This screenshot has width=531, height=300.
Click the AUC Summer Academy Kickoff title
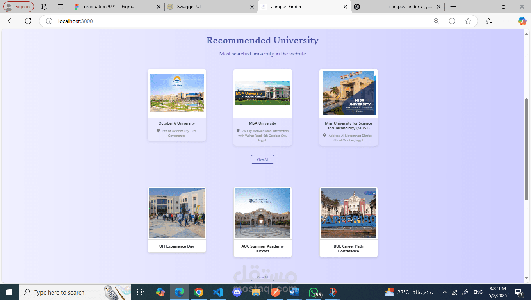click(263, 249)
